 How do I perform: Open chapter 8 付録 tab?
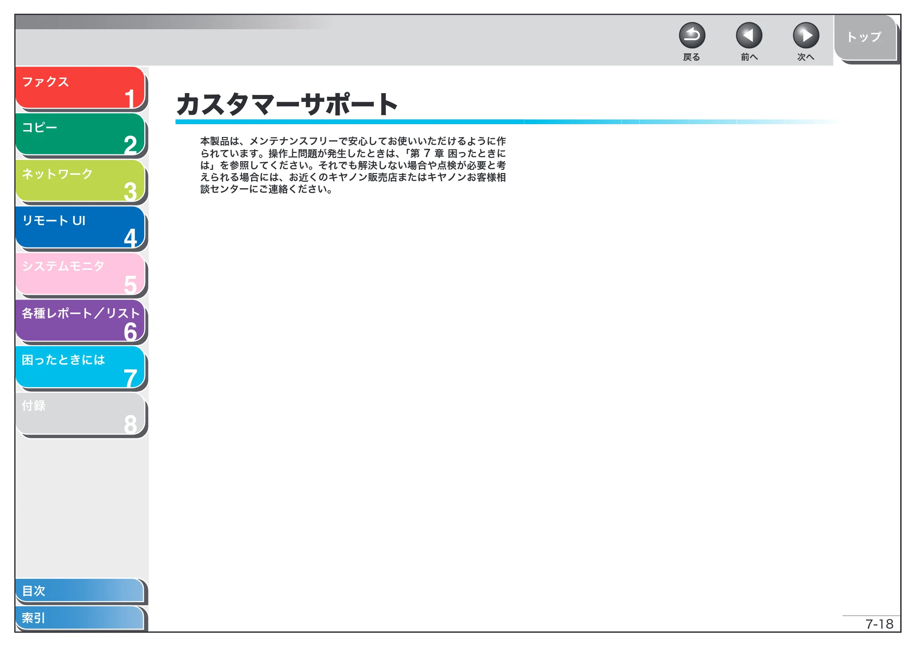tap(80, 414)
